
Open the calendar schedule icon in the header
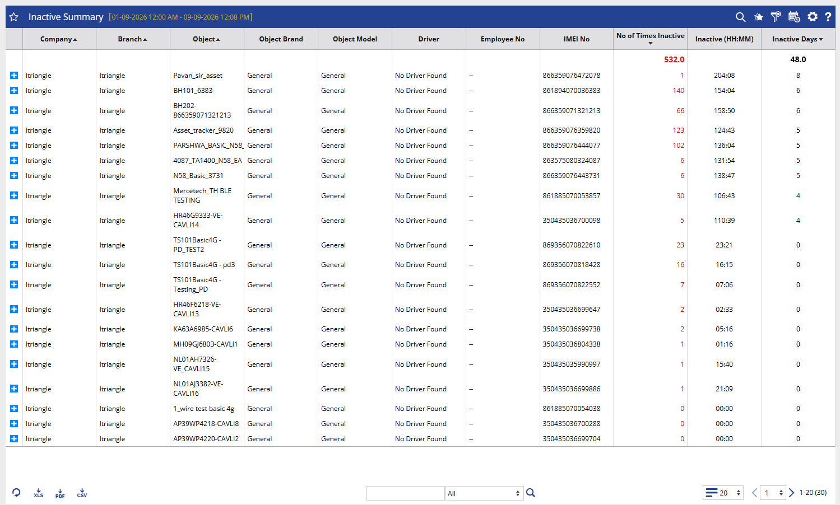794,17
